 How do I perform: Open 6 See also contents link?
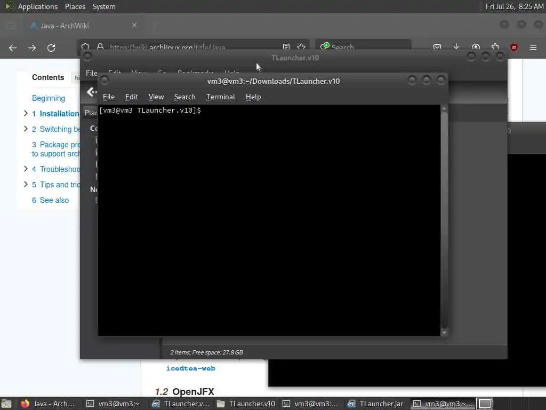(x=51, y=200)
